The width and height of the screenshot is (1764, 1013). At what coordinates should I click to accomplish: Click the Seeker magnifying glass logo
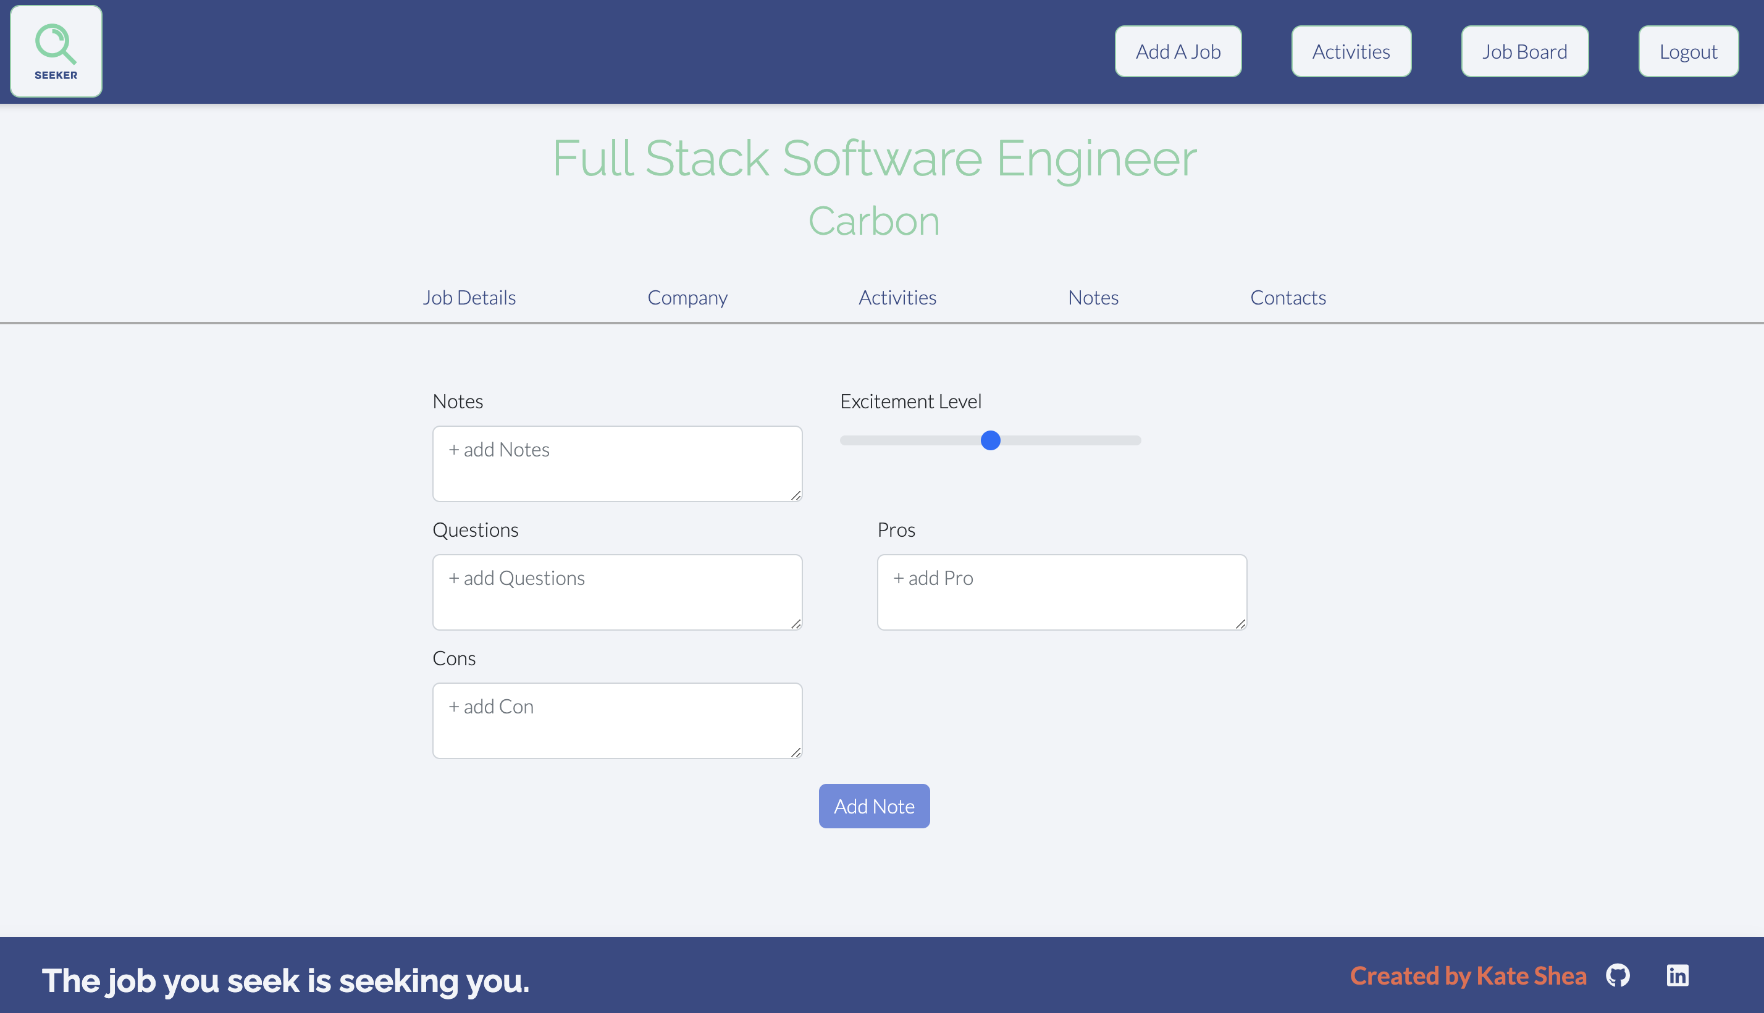click(56, 51)
